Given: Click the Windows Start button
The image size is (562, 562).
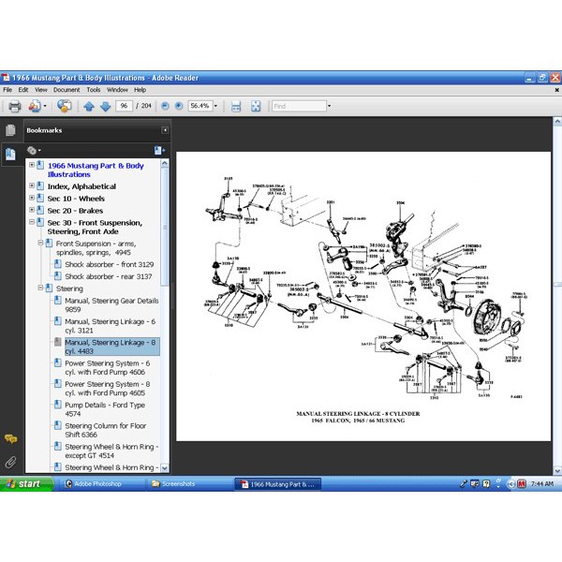Looking at the screenshot, I should coord(26,484).
